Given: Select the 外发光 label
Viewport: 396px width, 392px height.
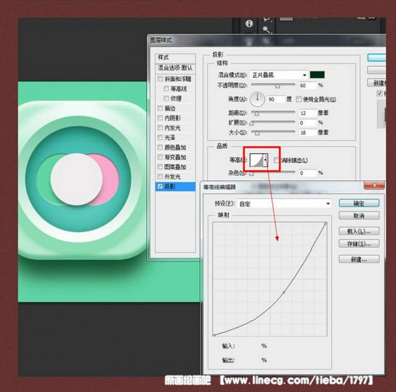Looking at the screenshot, I should coord(173,176).
